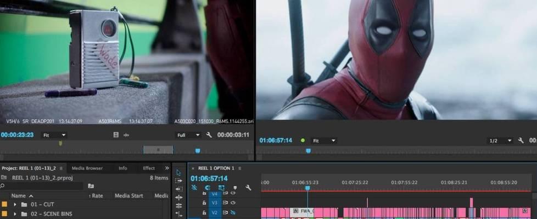Screen dimensions: 537x219
Task: Click the REEL 1 project bin icon
Action: point(4,177)
